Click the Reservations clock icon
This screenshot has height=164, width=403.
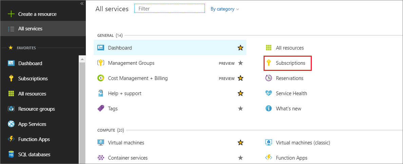coord(269,78)
